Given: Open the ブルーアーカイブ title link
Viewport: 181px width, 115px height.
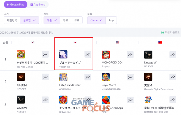Looking at the screenshot, I should coord(70,63).
